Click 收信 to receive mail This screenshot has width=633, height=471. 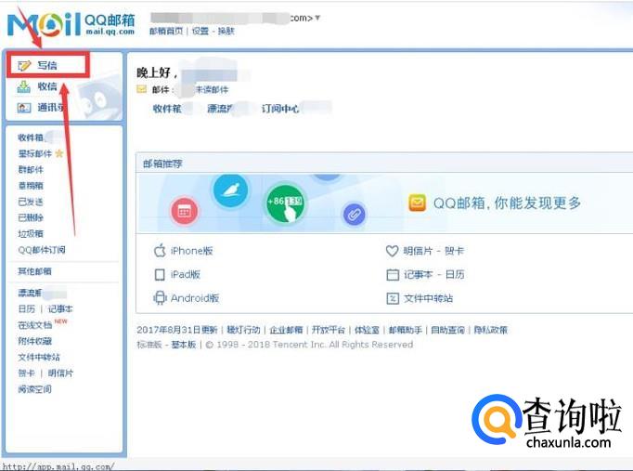47,86
